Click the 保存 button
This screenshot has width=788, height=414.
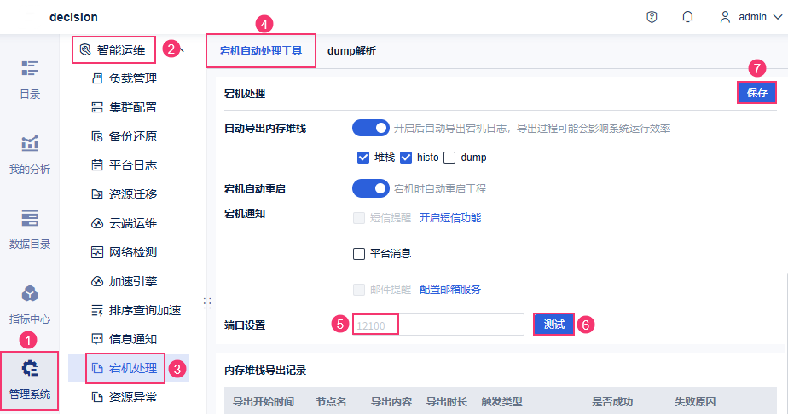pos(756,92)
